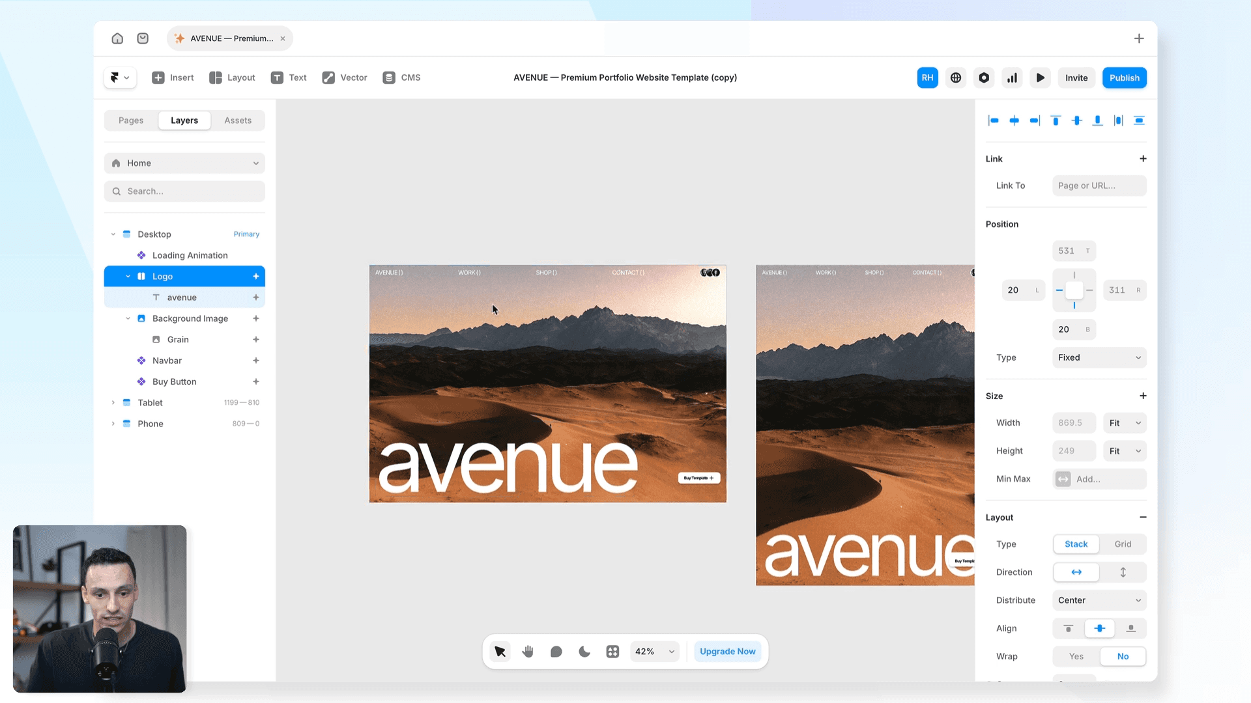The width and height of the screenshot is (1251, 703).
Task: Open the Insert menu
Action: pos(173,77)
